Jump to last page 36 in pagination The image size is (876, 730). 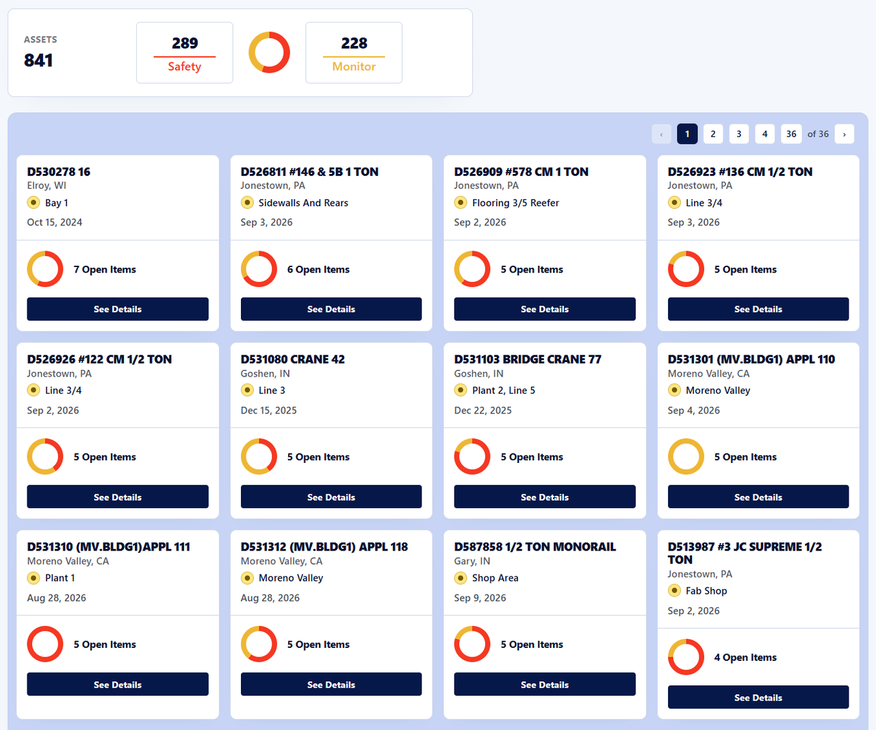(791, 134)
